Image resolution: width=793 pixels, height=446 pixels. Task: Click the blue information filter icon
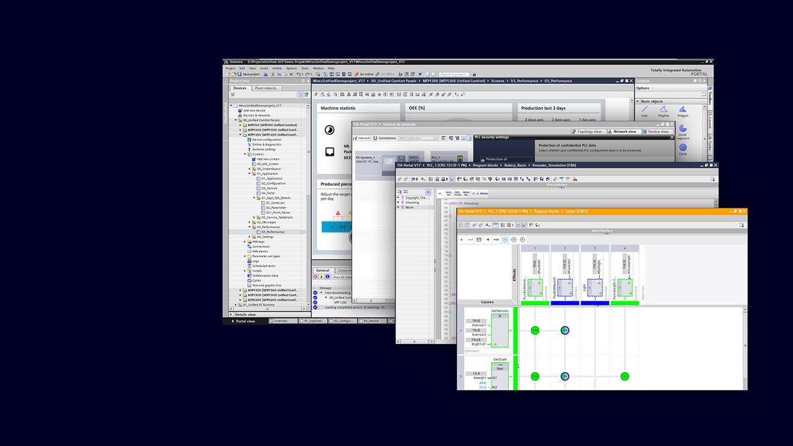[x=328, y=277]
